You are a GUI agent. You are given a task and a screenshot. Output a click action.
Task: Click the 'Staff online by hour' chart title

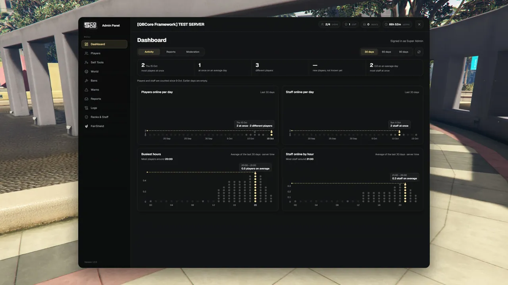[300, 154]
